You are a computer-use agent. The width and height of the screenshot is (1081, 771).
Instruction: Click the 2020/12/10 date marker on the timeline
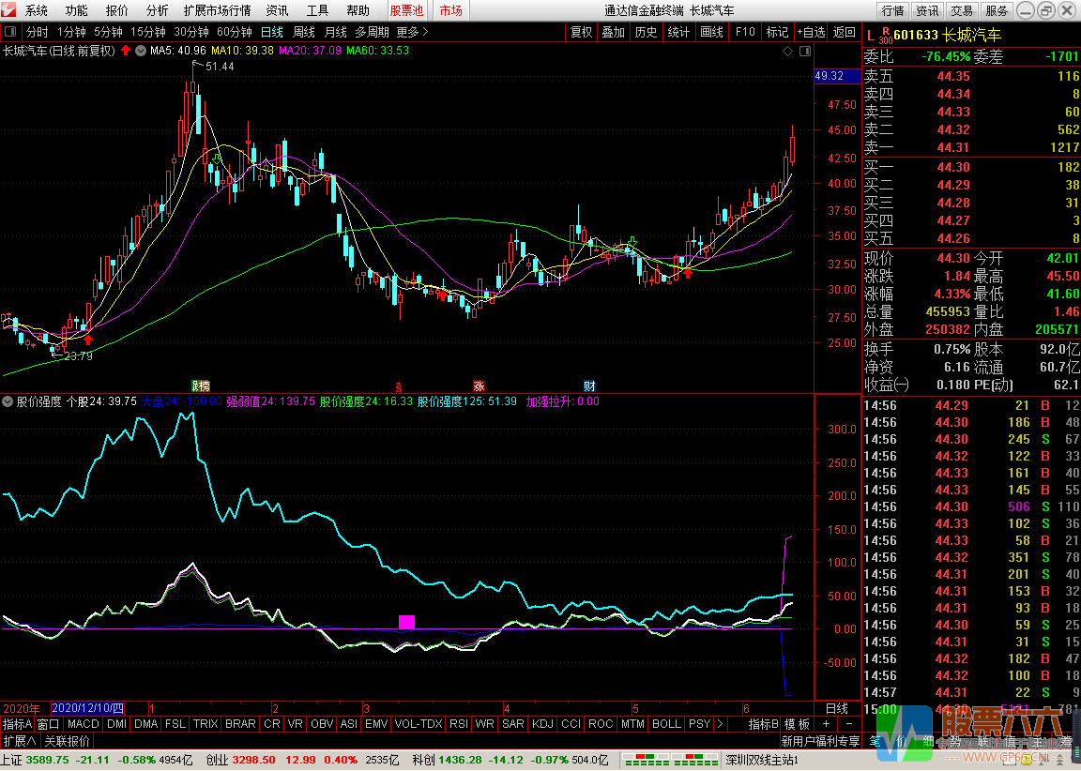[87, 707]
